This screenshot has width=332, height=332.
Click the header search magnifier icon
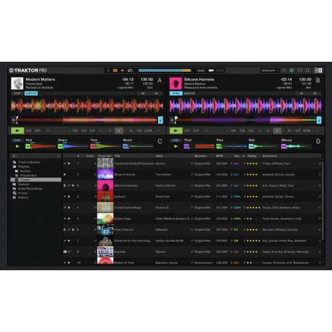pyautogui.click(x=284, y=70)
